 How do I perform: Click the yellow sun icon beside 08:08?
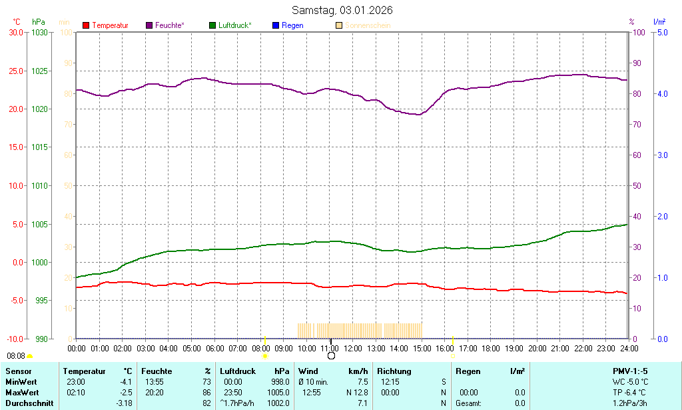pos(30,357)
